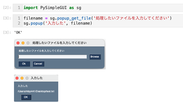
Task: Click the file dialog's title bar text
Action: pyautogui.click(x=59, y=43)
